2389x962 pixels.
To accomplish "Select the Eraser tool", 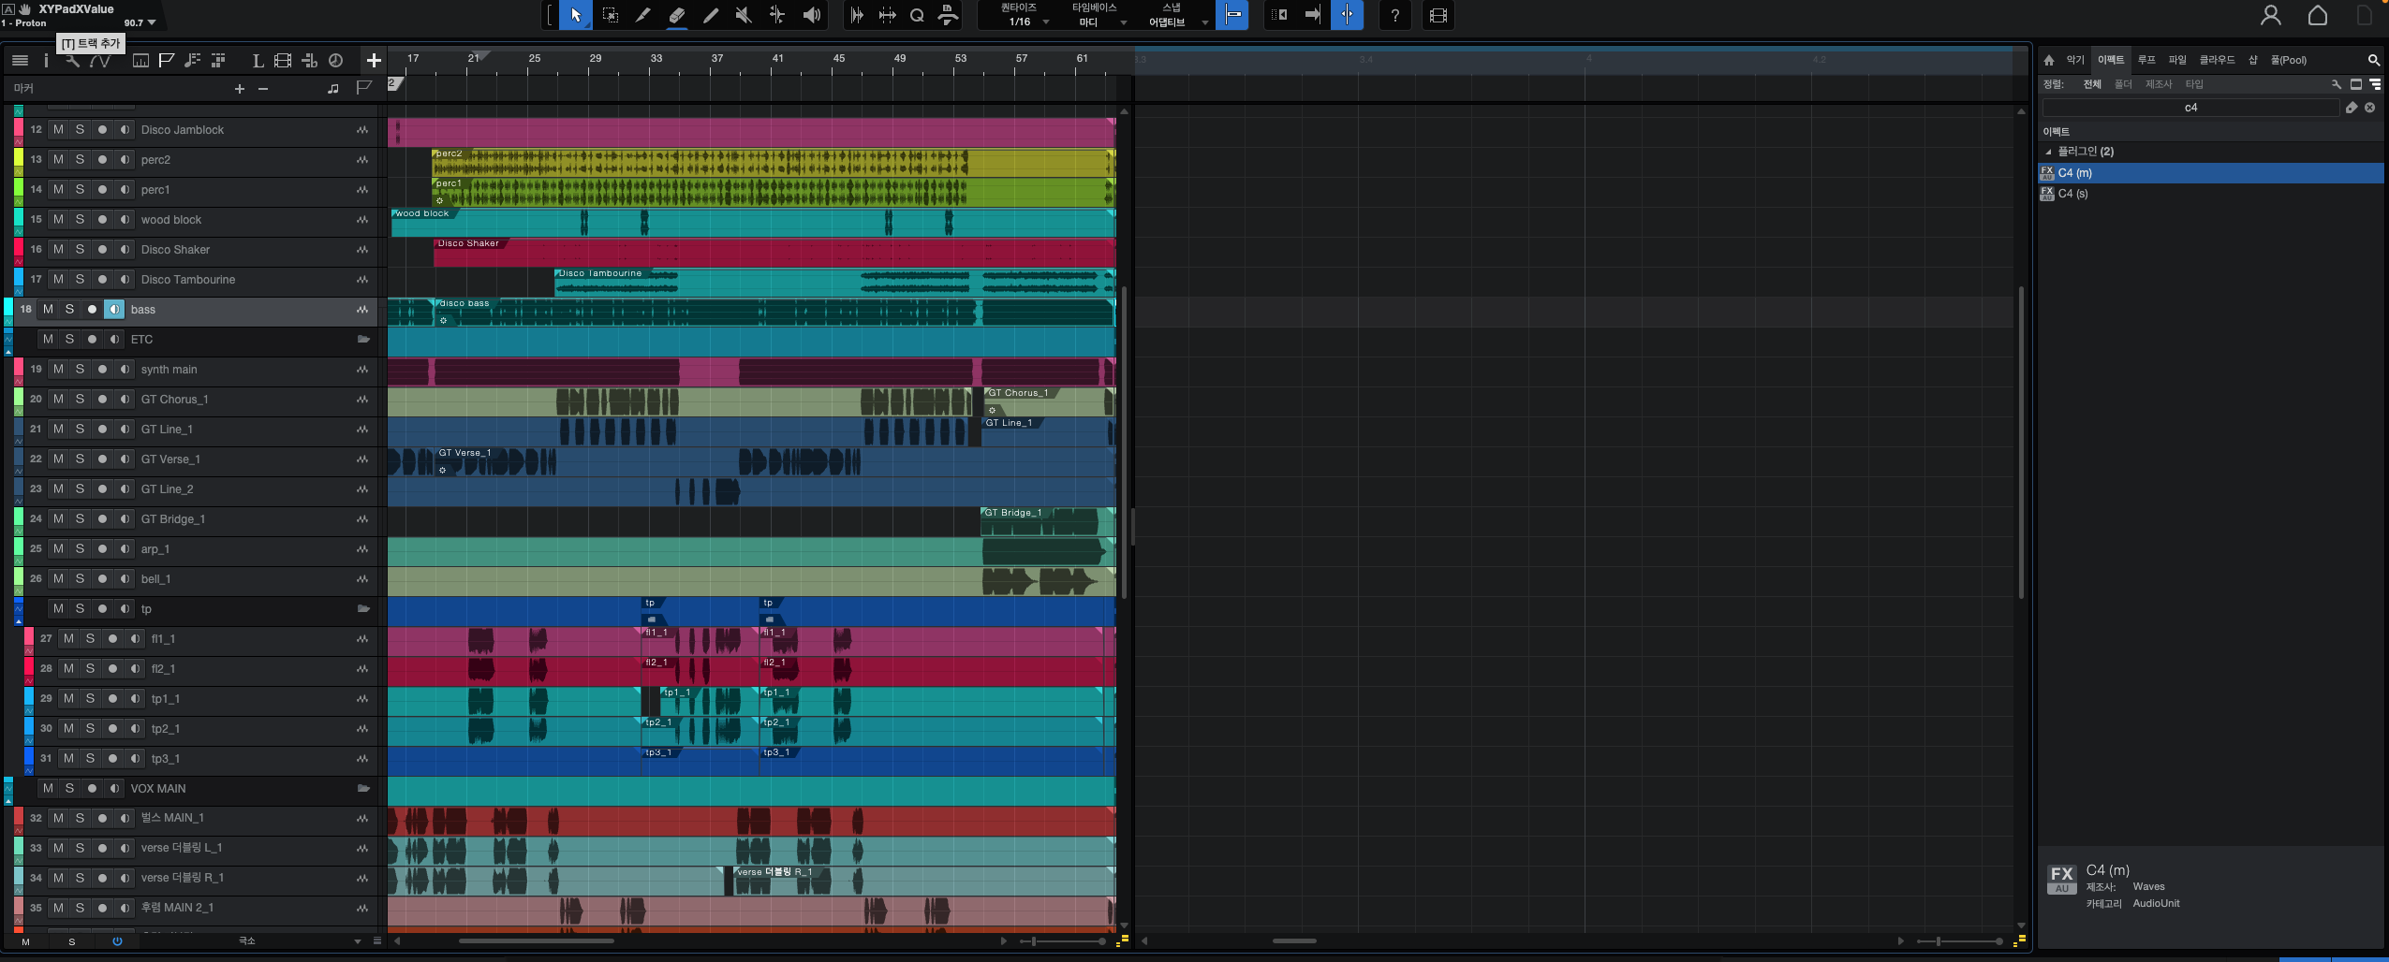I will (676, 15).
